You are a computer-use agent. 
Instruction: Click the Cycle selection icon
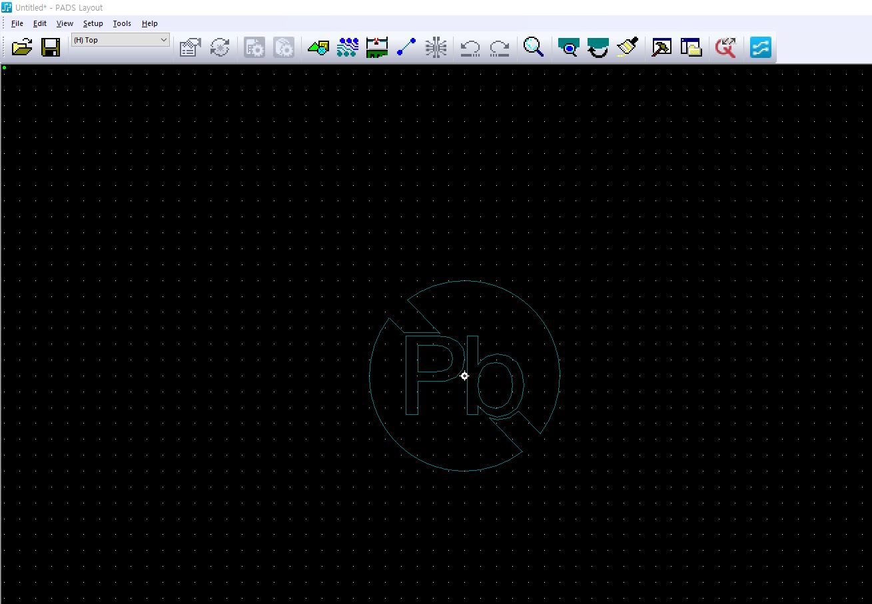(220, 47)
